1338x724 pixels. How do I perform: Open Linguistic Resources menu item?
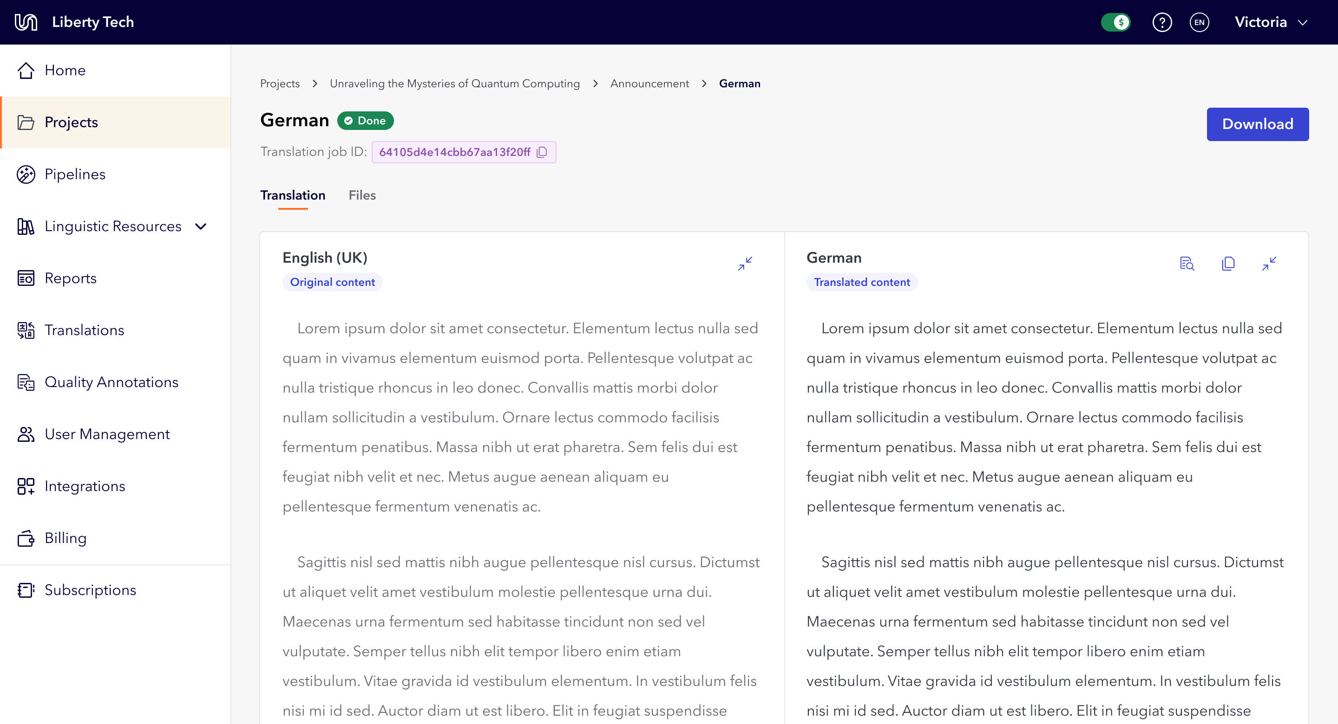(115, 226)
